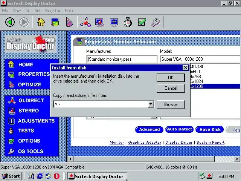Open PROPERTIES in the sidebar
The width and height of the screenshot is (241, 181).
point(34,74)
